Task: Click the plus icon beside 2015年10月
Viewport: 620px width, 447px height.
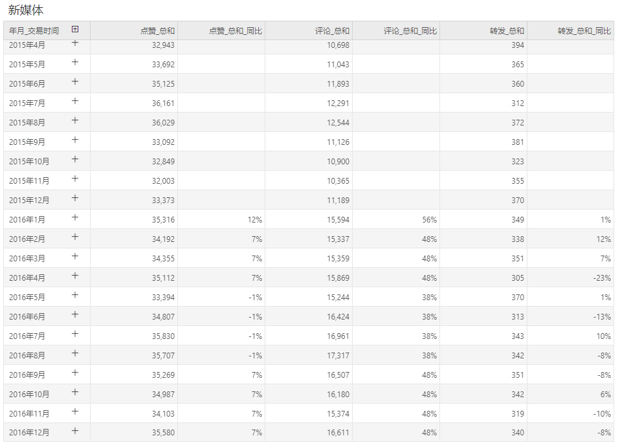Action: (x=74, y=159)
